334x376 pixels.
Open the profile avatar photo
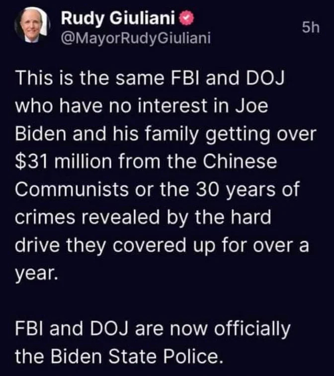coord(32,26)
